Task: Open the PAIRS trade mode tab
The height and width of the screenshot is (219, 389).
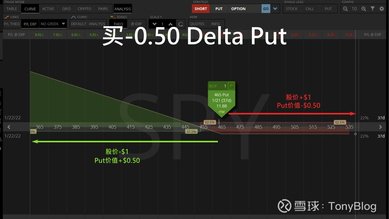Action: pyautogui.click(x=103, y=9)
